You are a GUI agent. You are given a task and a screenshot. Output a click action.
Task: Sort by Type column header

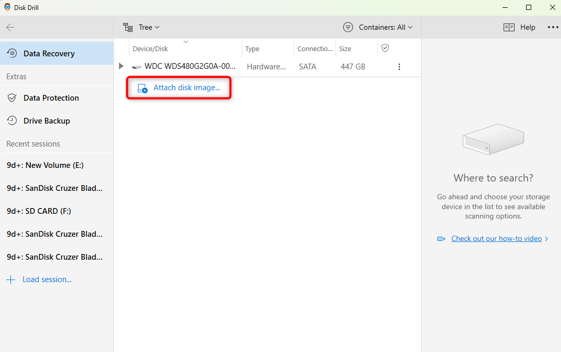pos(252,48)
